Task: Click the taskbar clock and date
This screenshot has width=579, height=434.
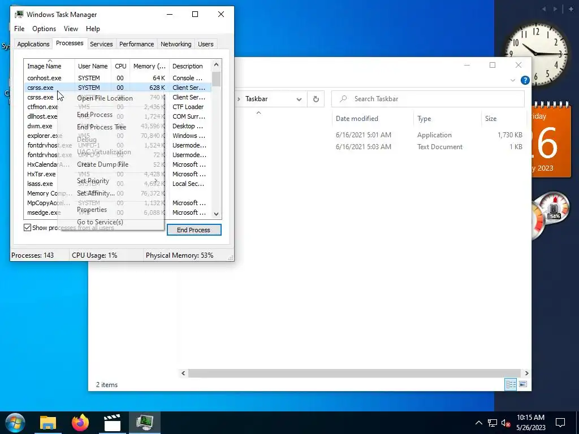Action: click(x=530, y=423)
